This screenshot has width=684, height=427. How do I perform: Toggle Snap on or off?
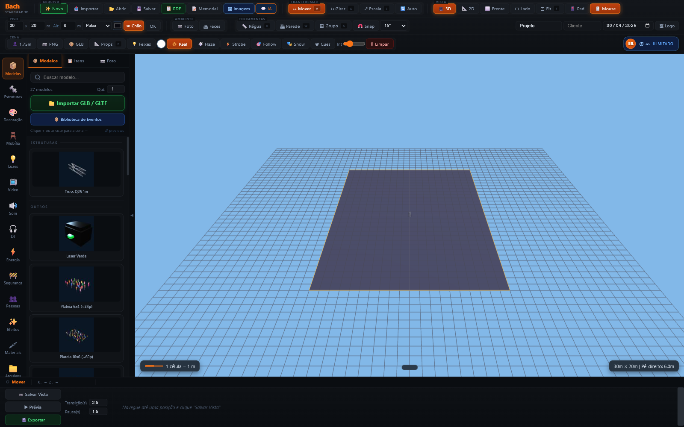tap(366, 26)
